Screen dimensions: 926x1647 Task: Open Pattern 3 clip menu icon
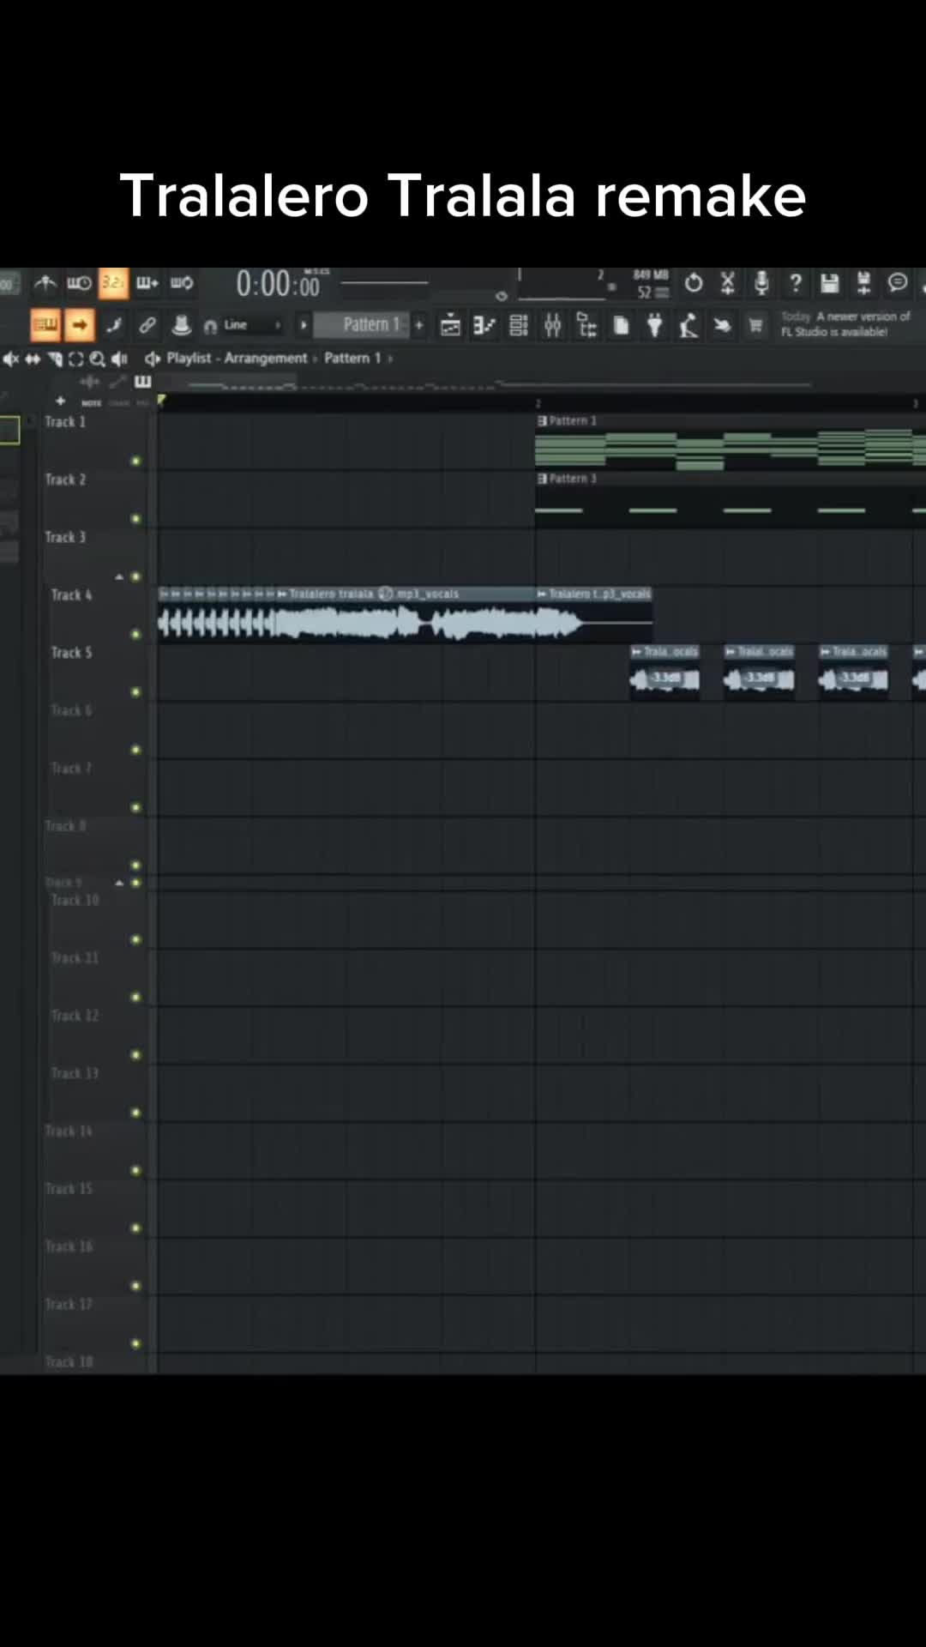pos(542,479)
